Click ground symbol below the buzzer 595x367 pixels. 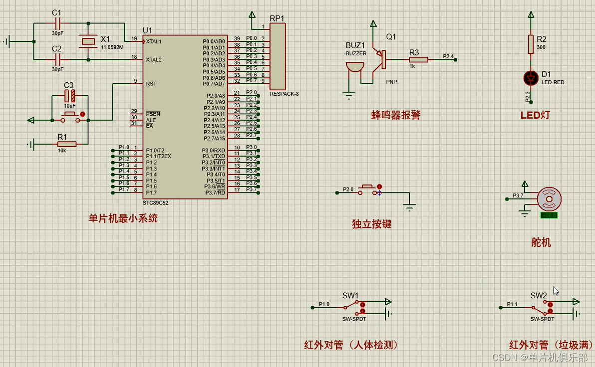(349, 96)
